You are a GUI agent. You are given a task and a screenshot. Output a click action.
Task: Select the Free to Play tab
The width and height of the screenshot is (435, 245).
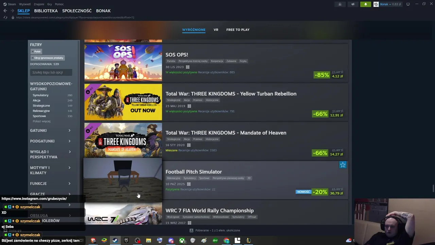[x=238, y=30]
